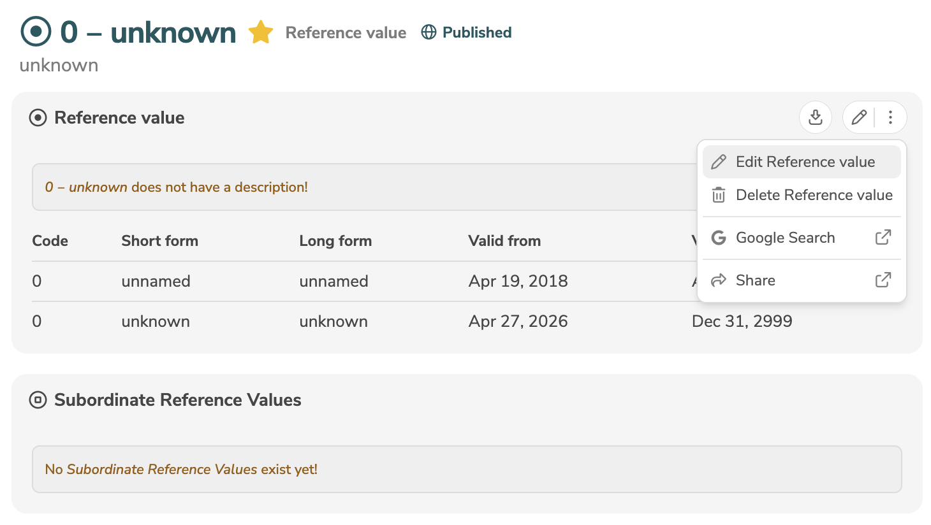The height and width of the screenshot is (525, 931).
Task: Click the Google G logo icon
Action: click(719, 238)
